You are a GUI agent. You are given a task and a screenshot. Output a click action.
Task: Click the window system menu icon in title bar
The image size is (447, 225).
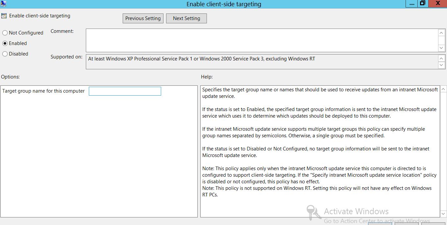coord(3,4)
